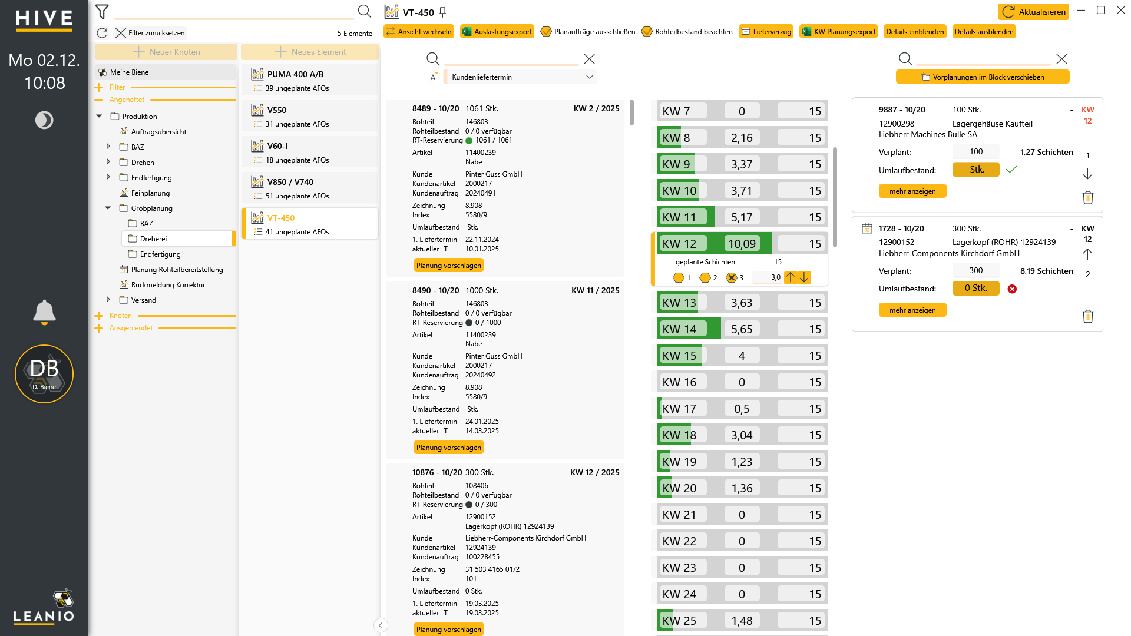Toggle dark mode moon icon
The image size is (1131, 636).
(44, 120)
